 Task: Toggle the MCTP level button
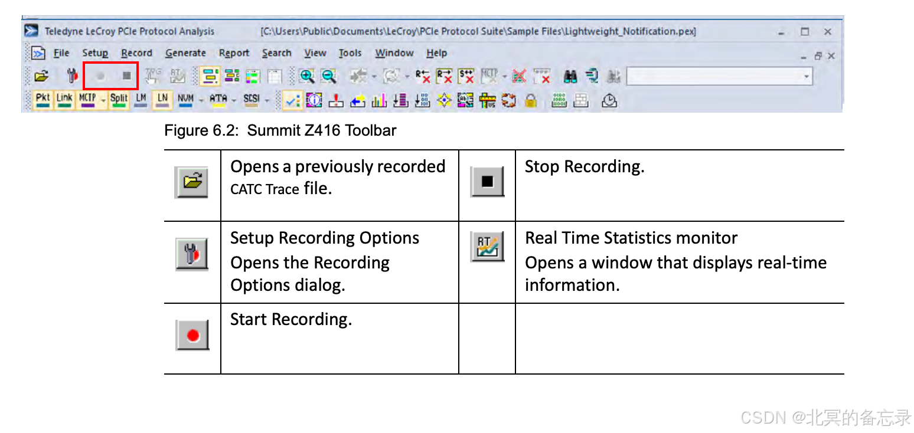pyautogui.click(x=87, y=100)
